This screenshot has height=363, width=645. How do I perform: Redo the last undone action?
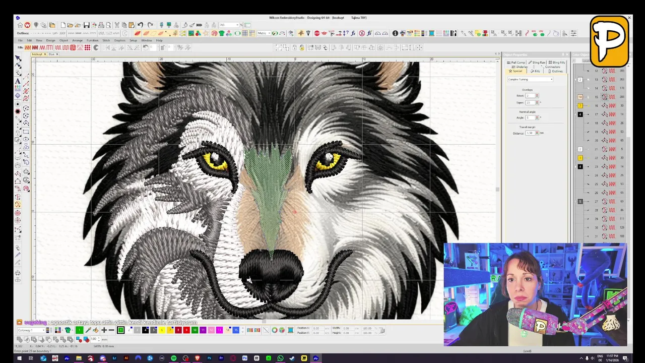click(150, 25)
